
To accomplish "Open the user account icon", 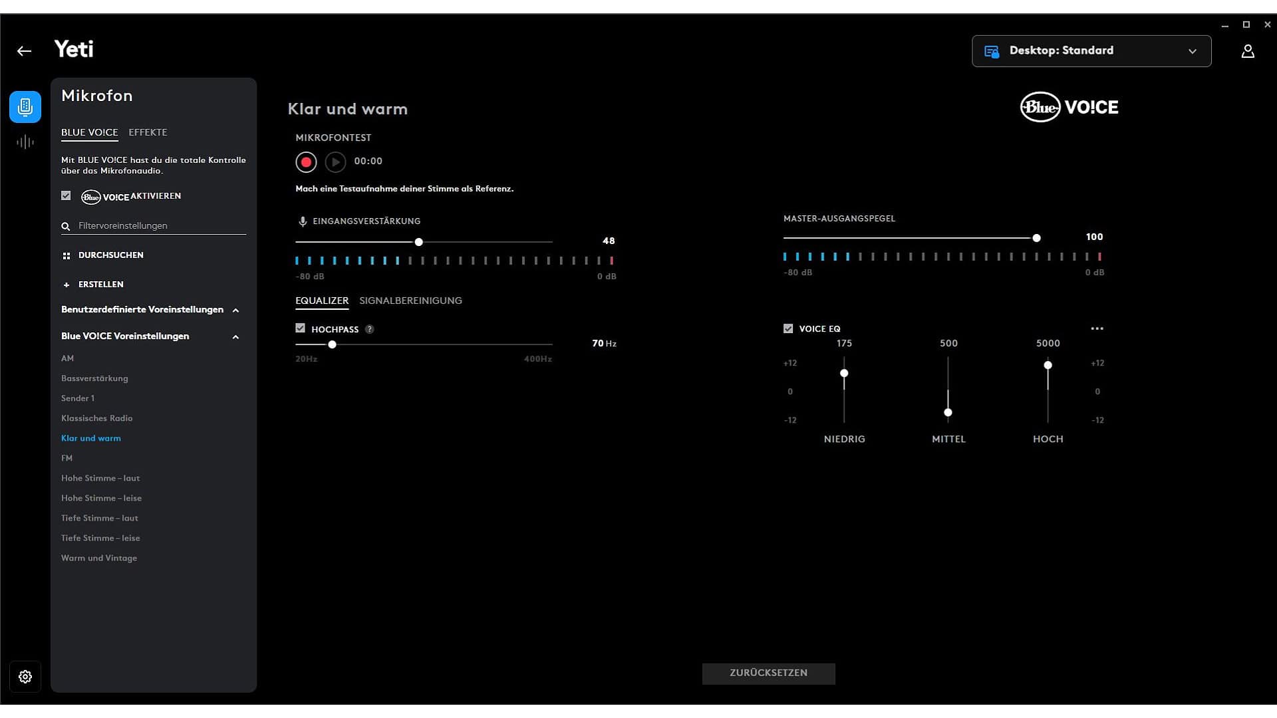I will [x=1248, y=51].
